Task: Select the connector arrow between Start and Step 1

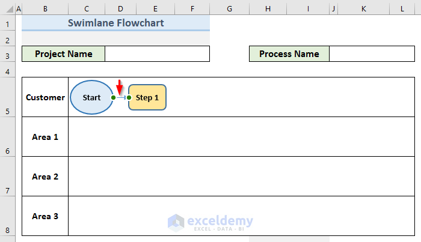Action: 121,97
